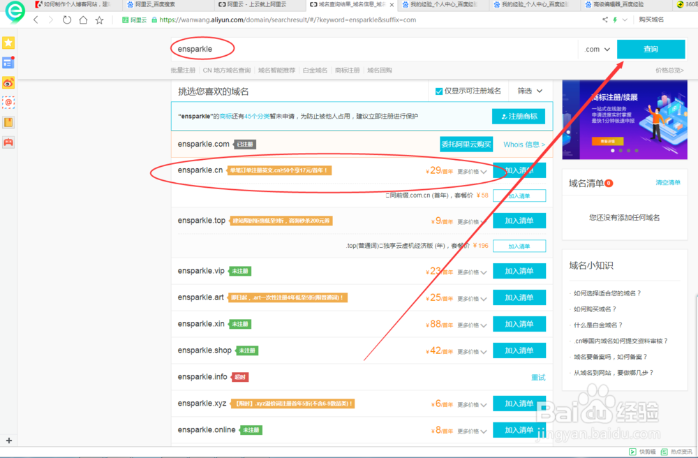
Task: Expand 更多价格 for ensparkle.art
Action: (x=472, y=299)
